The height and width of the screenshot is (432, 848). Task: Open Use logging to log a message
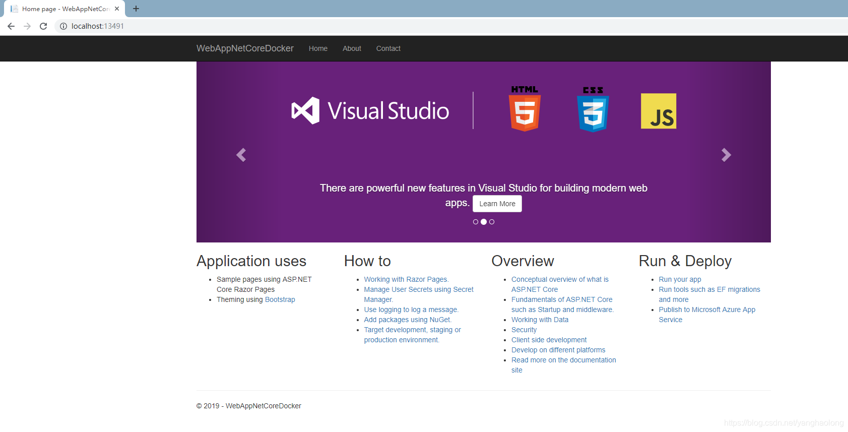coord(411,310)
